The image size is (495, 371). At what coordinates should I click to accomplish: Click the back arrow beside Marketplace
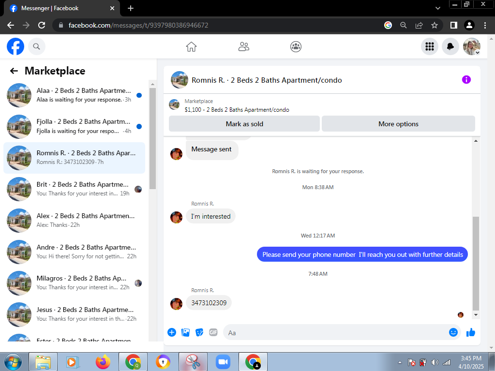pyautogui.click(x=14, y=71)
